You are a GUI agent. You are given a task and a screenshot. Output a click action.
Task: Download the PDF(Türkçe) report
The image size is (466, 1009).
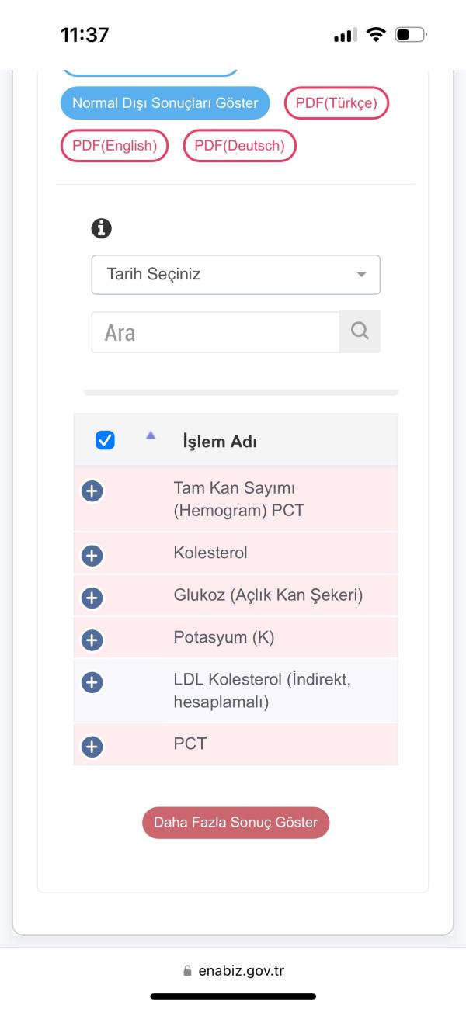point(336,103)
